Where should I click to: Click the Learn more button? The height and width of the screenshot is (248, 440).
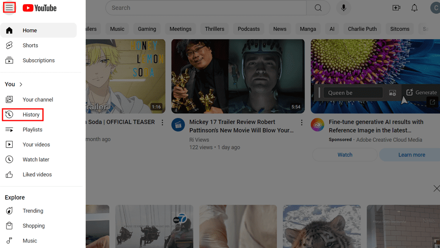click(x=411, y=155)
